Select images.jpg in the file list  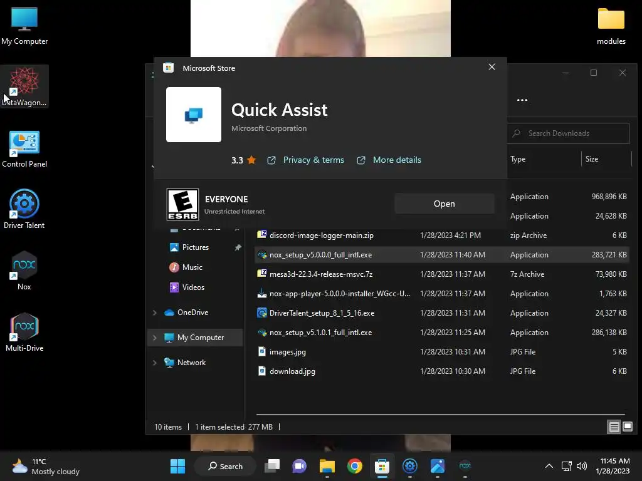(x=287, y=352)
